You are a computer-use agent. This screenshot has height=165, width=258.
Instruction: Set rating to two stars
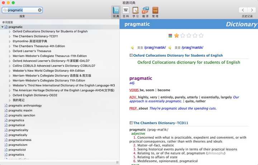pos(183,36)
